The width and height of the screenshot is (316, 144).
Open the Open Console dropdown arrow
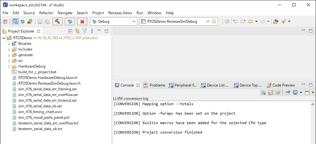click(x=313, y=93)
